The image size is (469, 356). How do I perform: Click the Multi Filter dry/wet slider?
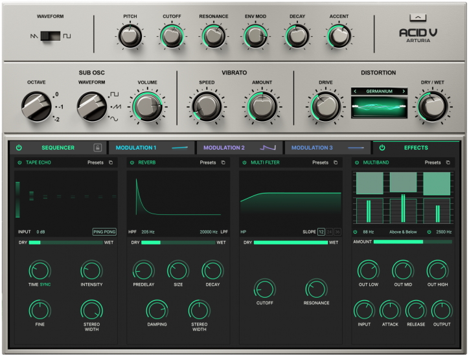point(291,243)
